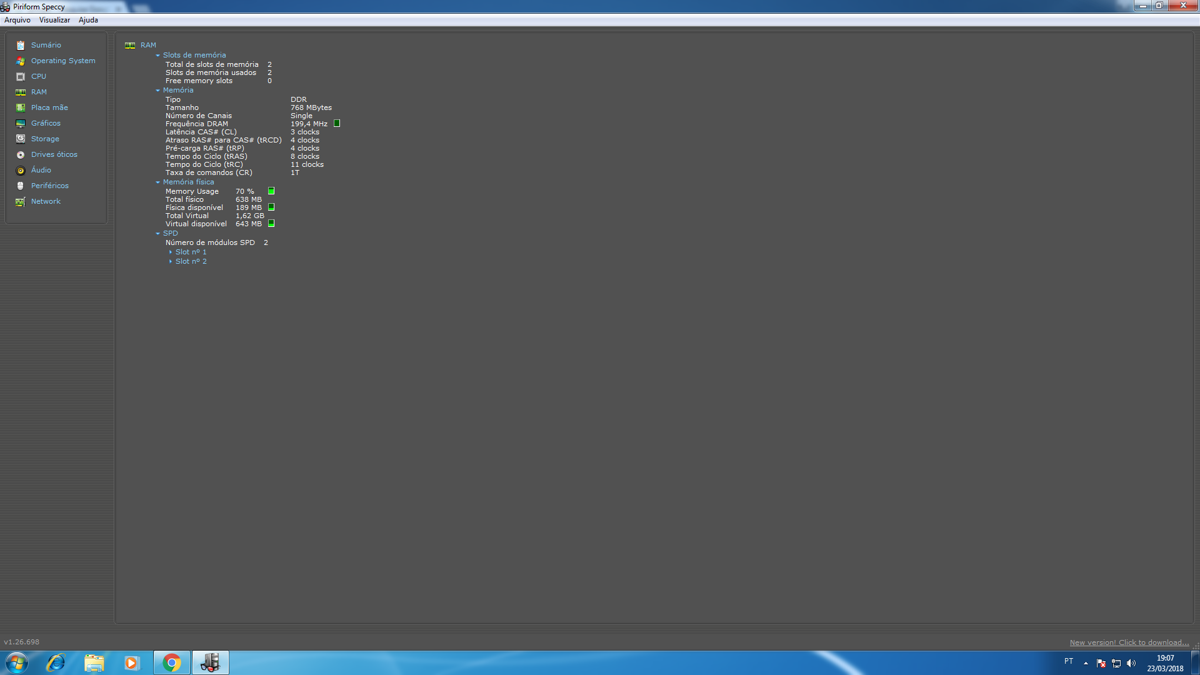Go to the Storage section
Screen dimensions: 1200x675
click(45, 139)
